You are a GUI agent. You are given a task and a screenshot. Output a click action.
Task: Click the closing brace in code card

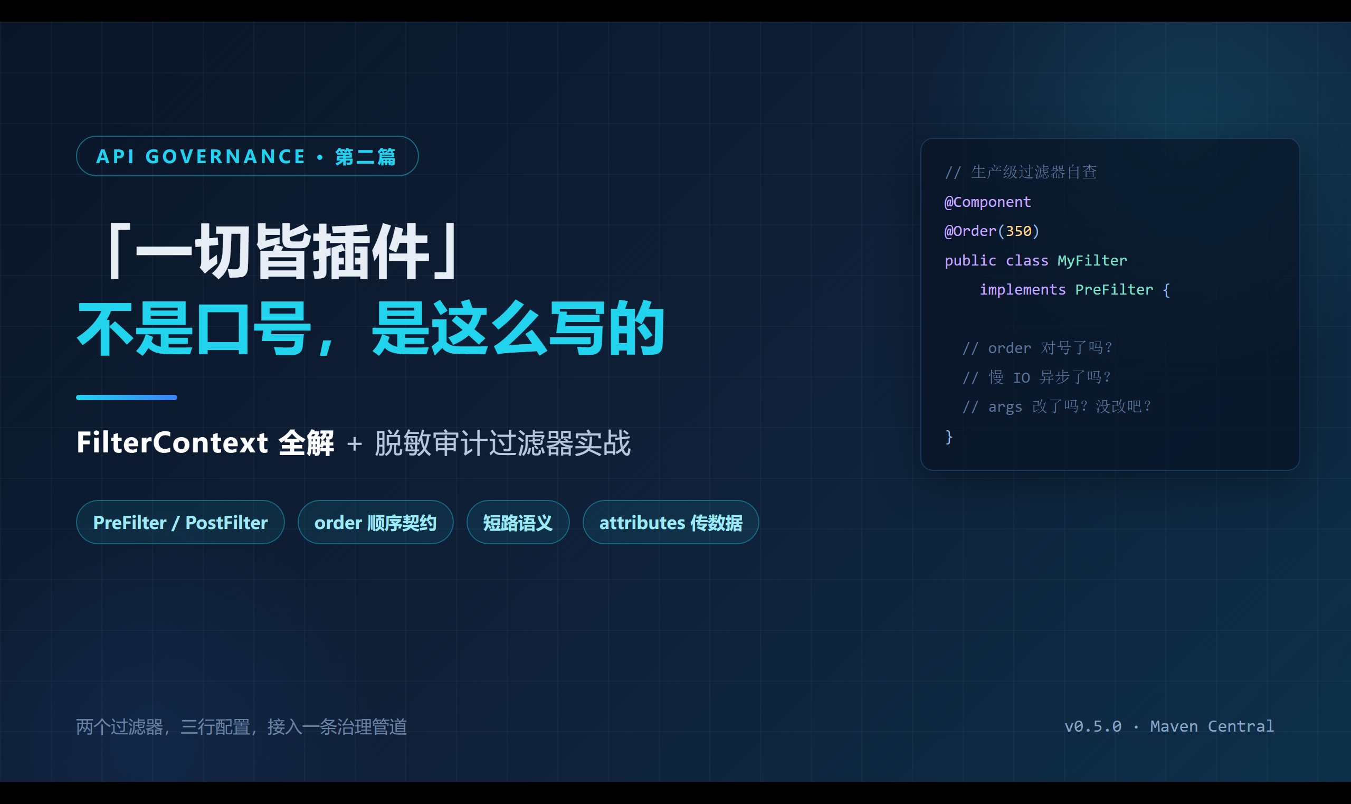(949, 437)
